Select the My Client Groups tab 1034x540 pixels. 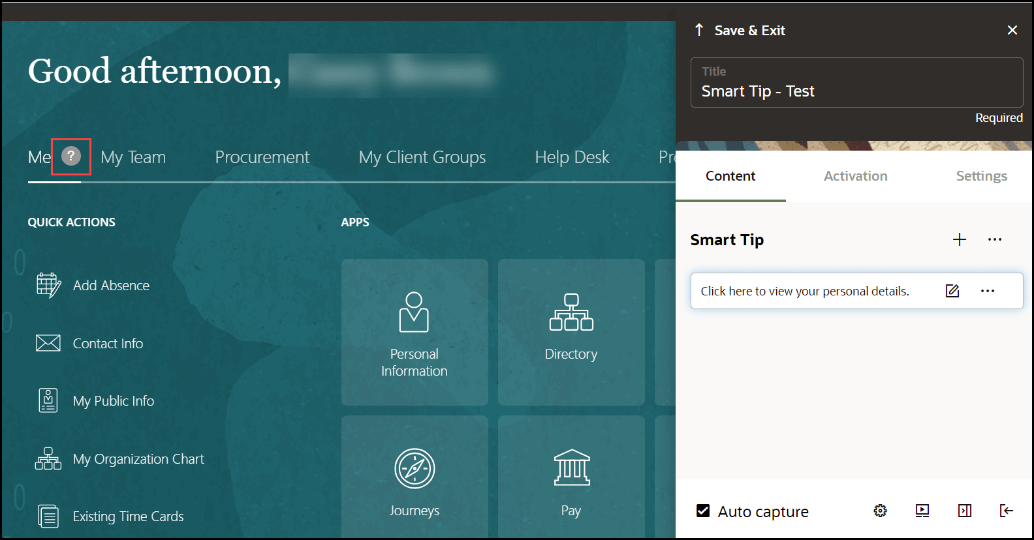422,157
